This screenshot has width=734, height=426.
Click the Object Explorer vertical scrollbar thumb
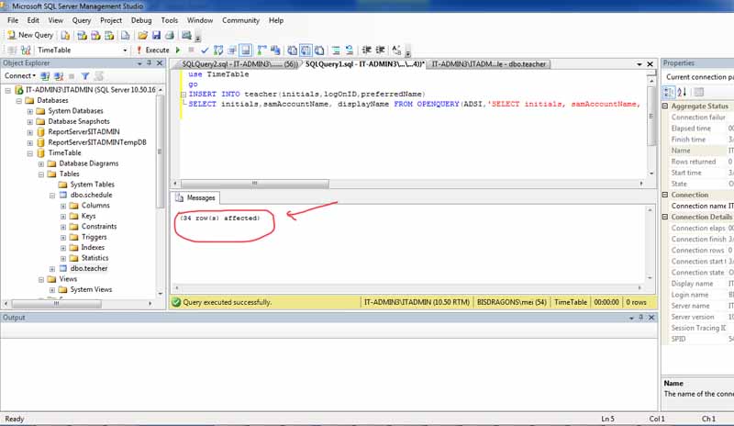160,151
